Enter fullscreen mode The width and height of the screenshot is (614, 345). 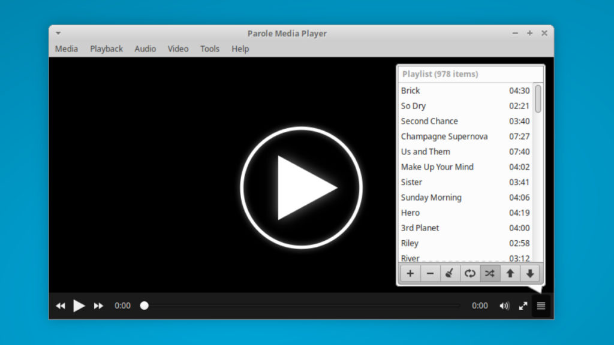coord(523,306)
